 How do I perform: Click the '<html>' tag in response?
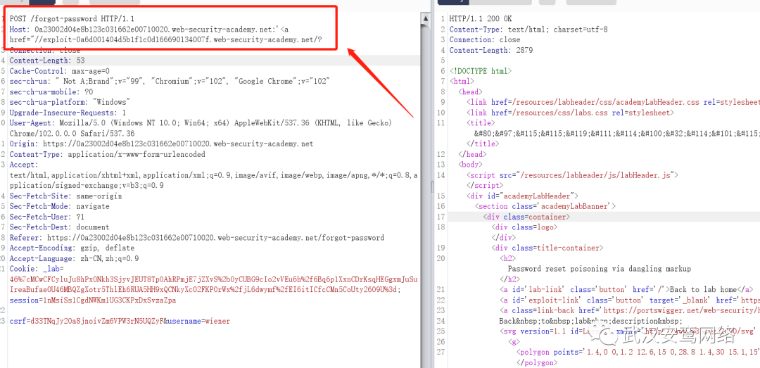coord(462,82)
